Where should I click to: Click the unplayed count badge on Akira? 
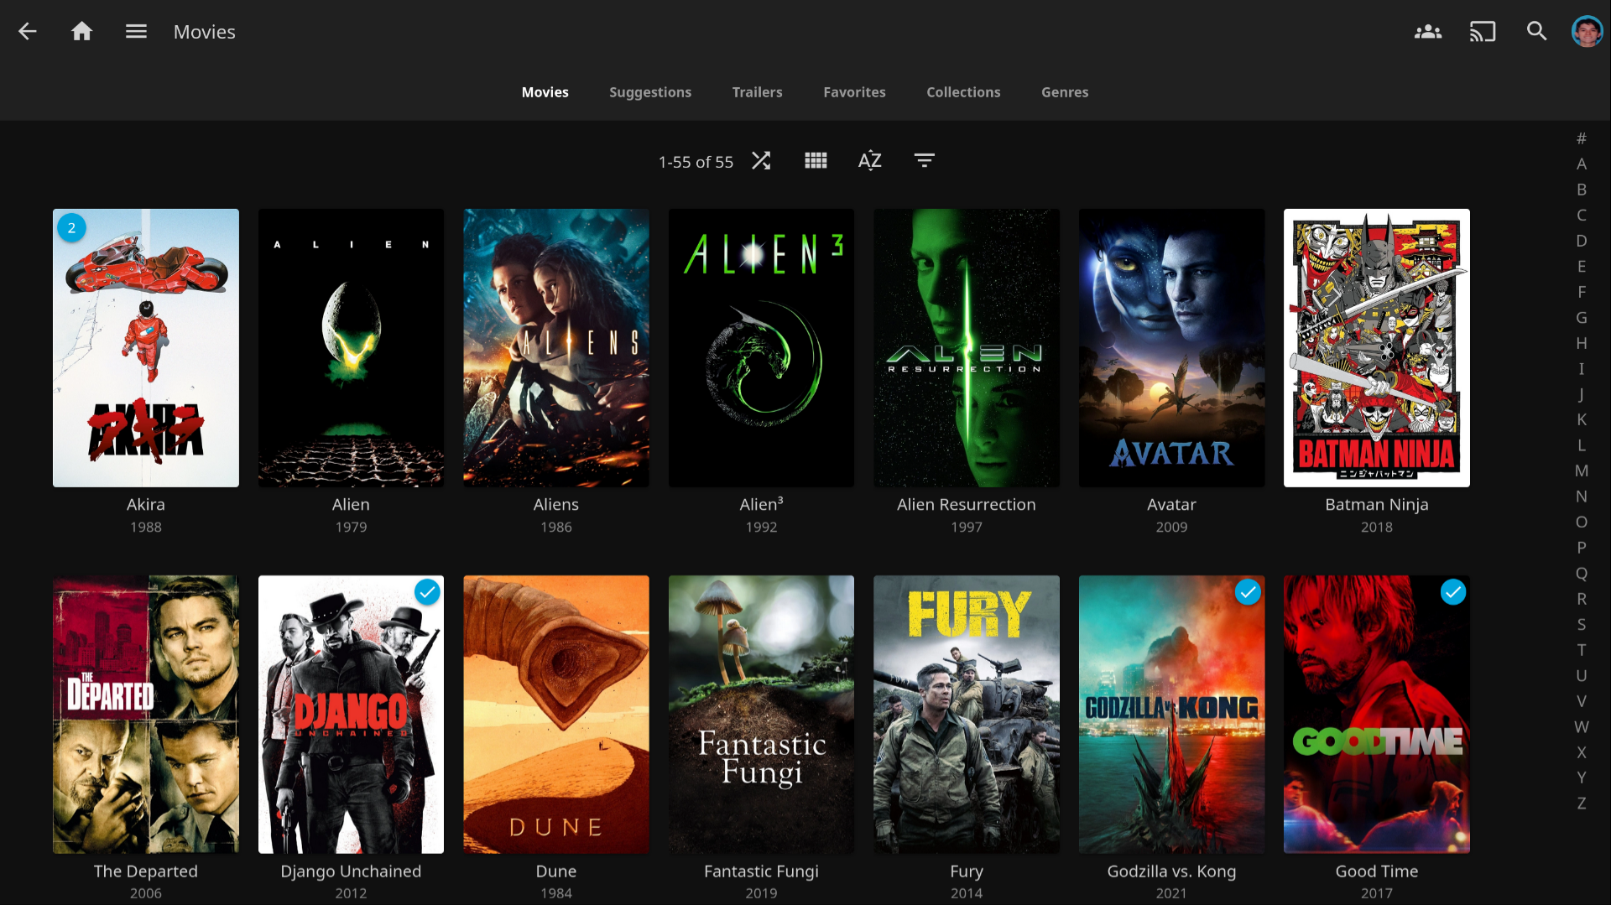71,228
